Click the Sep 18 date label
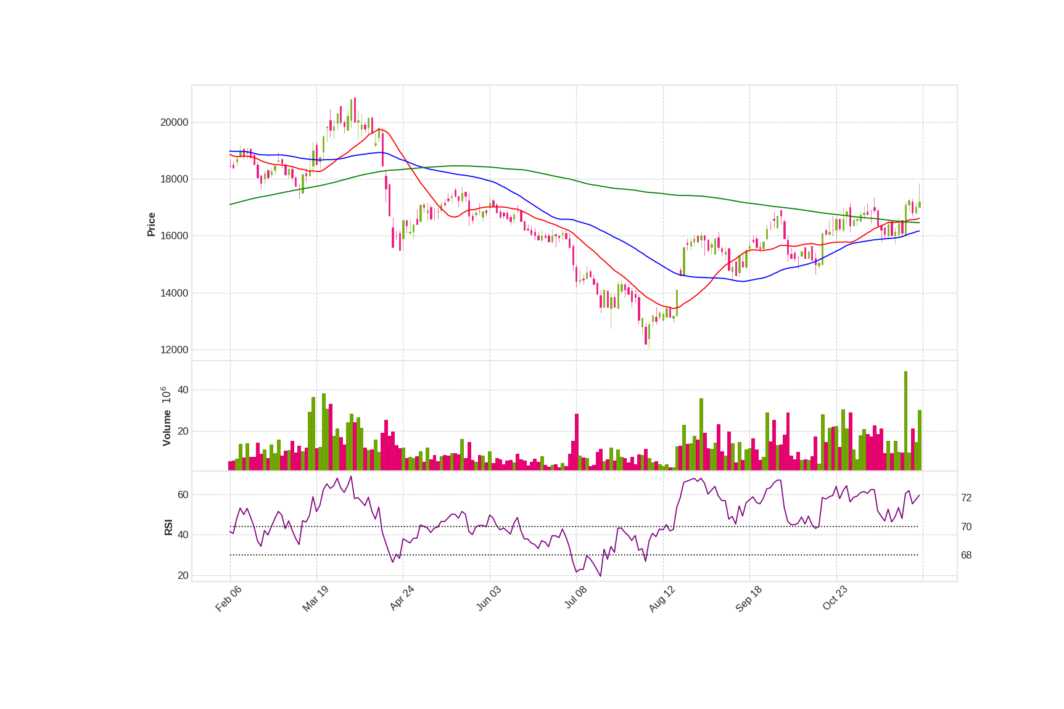Screen dimensions: 1064x709 [749, 599]
